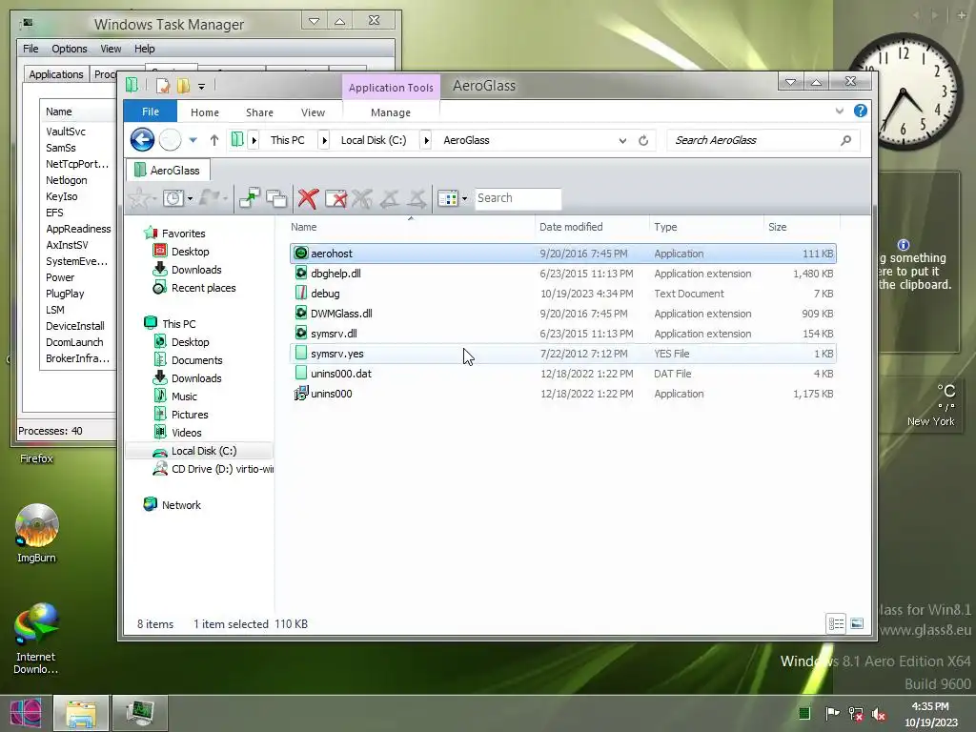976x732 pixels.
Task: Expand the breadcrumb arrow after Local Disk (C:)
Action: tap(426, 141)
